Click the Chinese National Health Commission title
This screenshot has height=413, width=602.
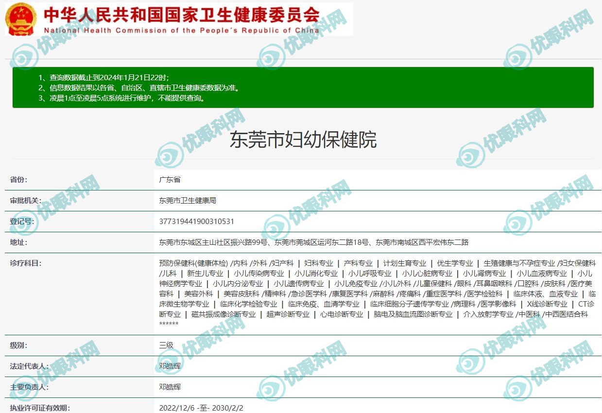point(182,15)
